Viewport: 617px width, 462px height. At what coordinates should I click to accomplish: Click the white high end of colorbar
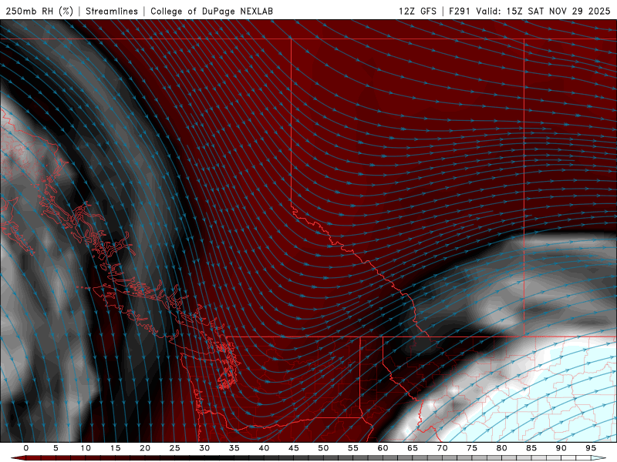pyautogui.click(x=599, y=458)
